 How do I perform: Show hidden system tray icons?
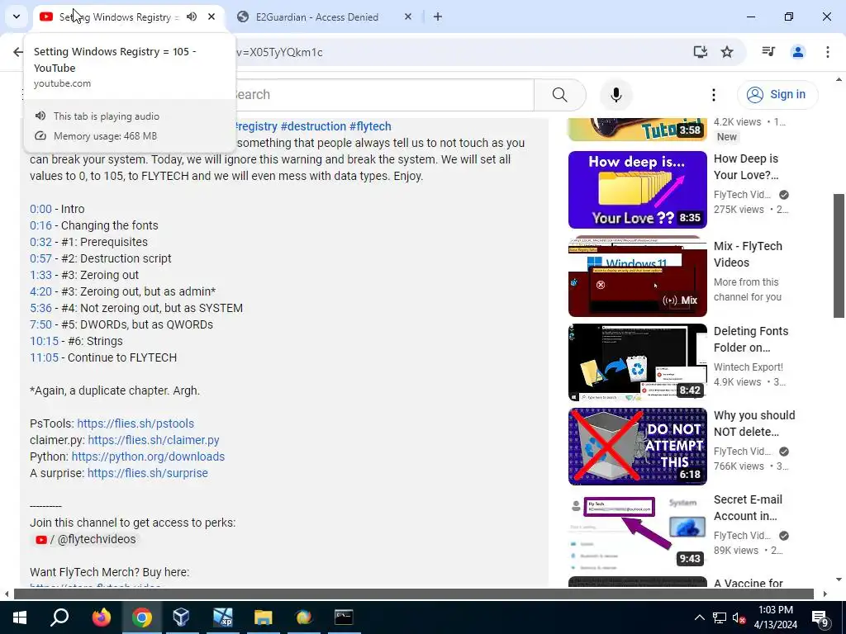click(x=699, y=617)
